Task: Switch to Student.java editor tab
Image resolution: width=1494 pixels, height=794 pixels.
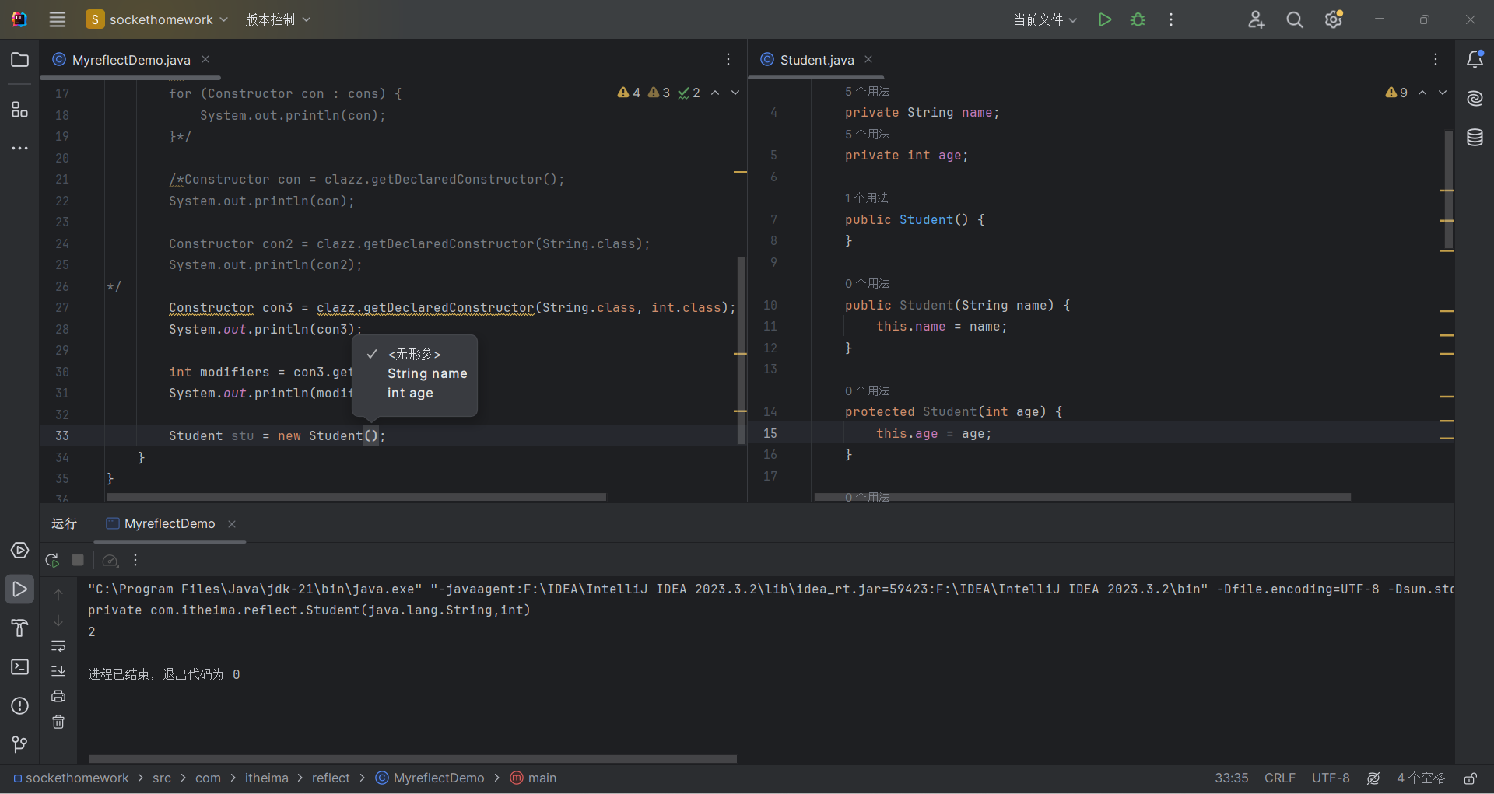Action: coord(817,60)
